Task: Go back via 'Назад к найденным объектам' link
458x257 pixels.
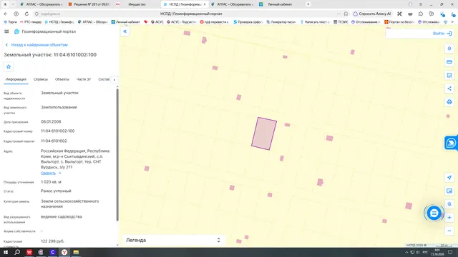Action: [36, 45]
